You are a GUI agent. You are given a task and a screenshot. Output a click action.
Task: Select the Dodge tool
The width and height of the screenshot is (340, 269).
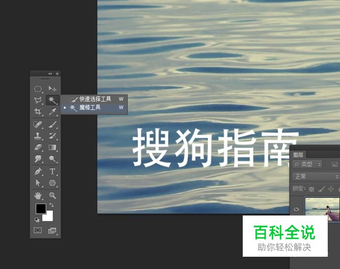point(52,159)
